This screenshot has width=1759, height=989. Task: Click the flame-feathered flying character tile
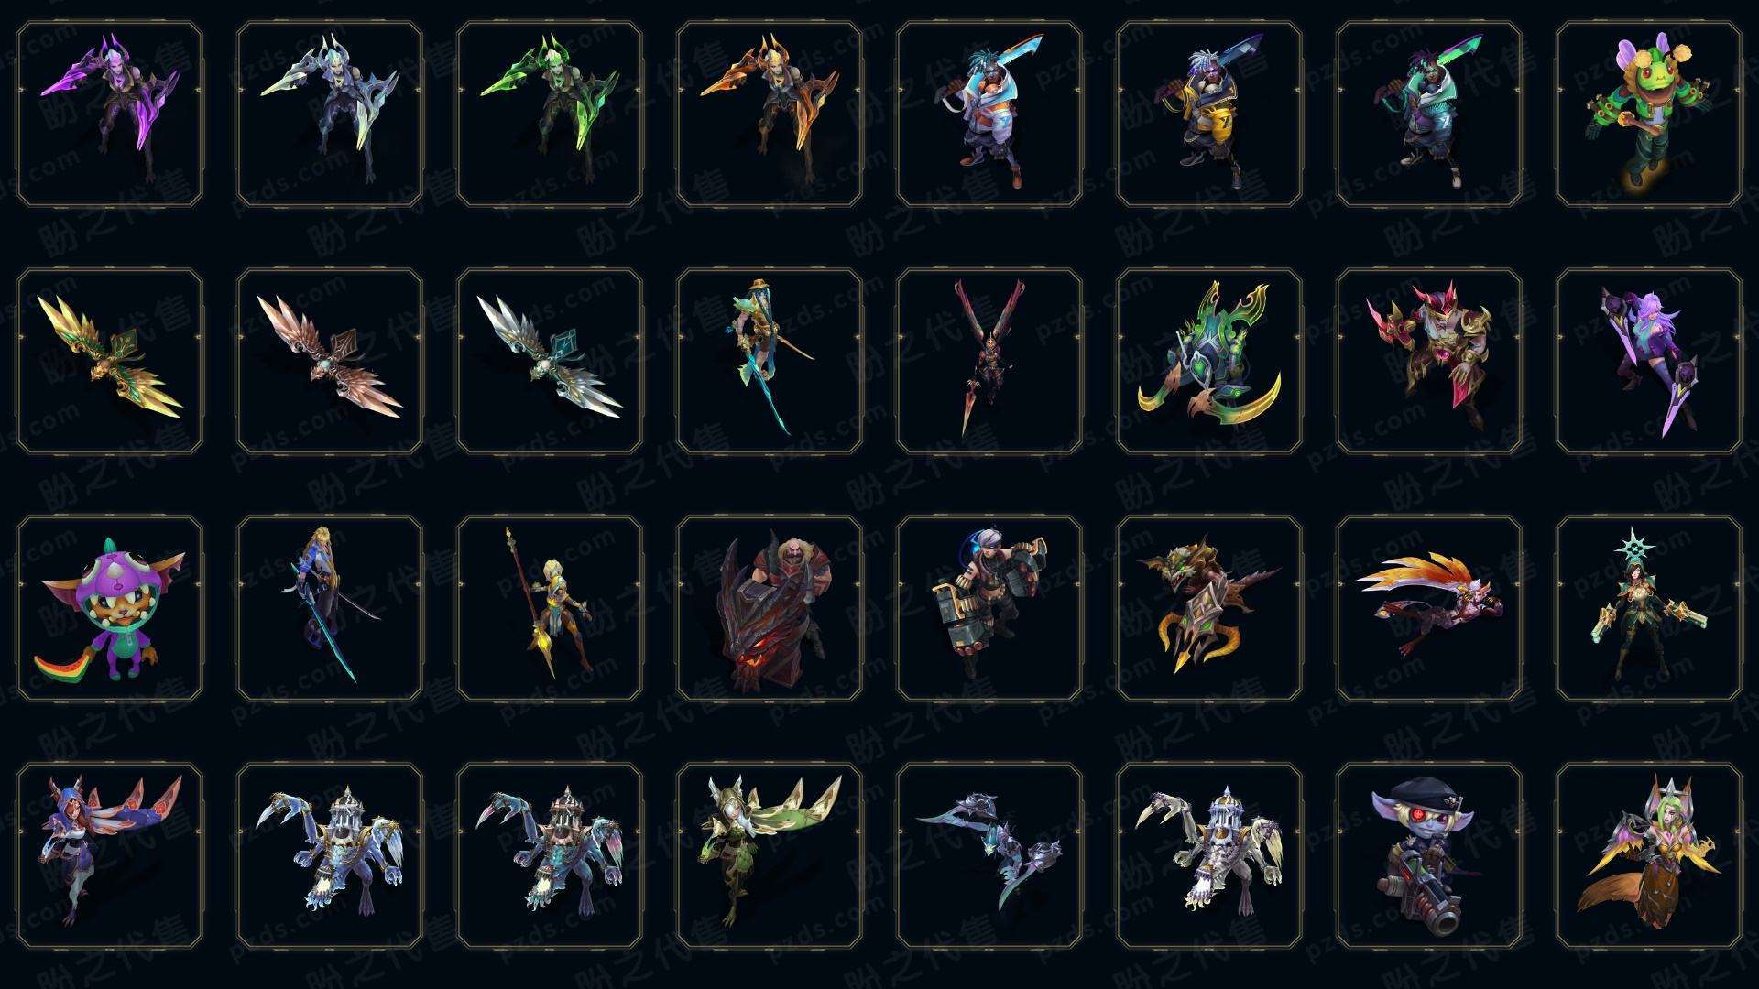point(1429,608)
